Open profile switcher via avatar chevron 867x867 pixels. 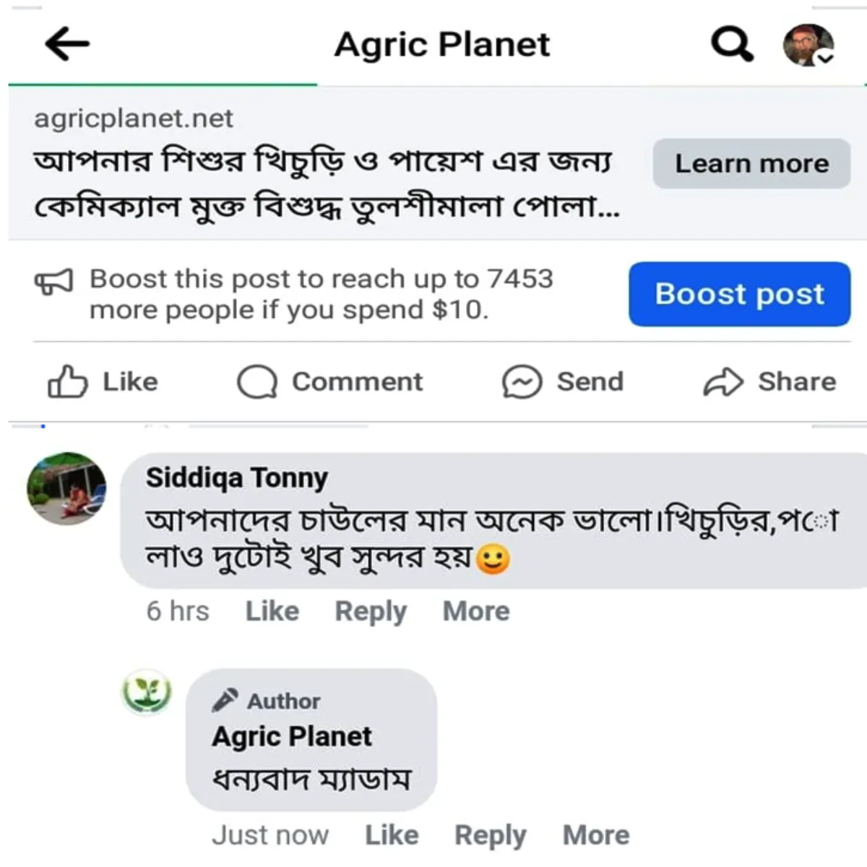click(x=824, y=57)
